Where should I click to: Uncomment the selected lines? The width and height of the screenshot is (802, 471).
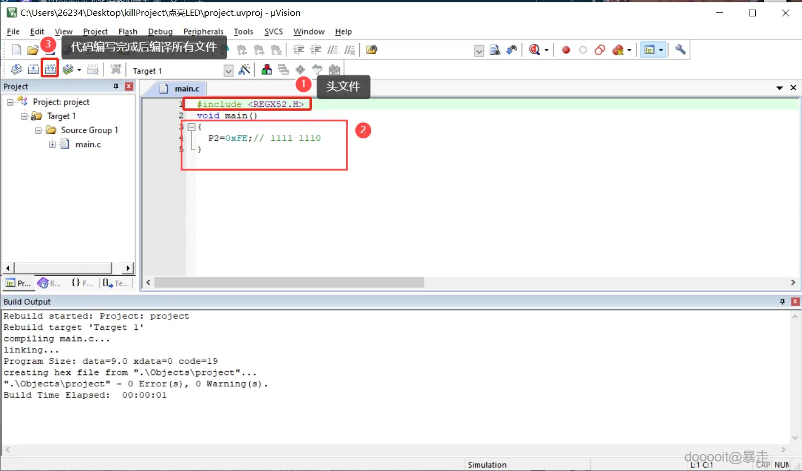350,50
